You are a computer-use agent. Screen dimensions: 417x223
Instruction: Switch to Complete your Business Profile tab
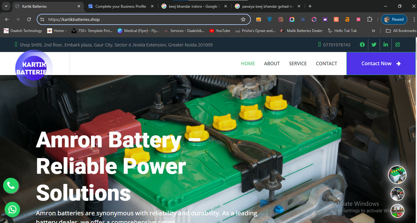[121, 6]
